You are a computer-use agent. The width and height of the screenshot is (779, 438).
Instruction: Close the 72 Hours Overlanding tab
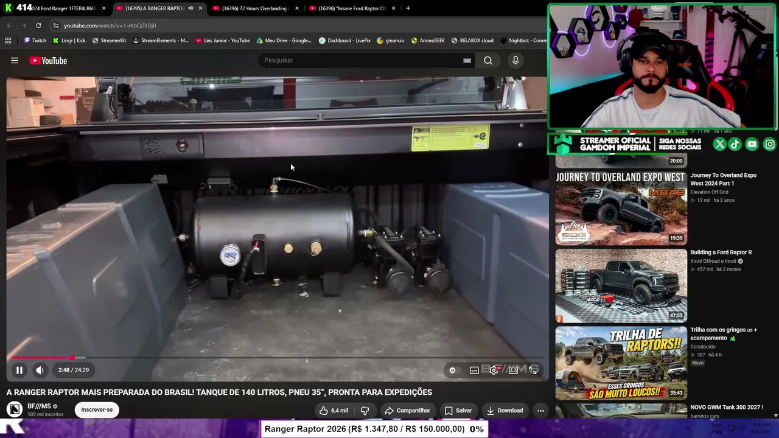297,8
